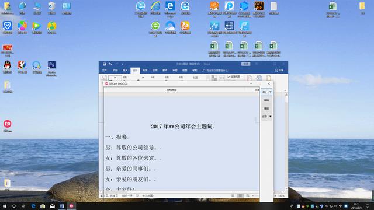Open the Themes gallery icon on the Design ribbon
Screen dimensions: 374x210
[103, 78]
